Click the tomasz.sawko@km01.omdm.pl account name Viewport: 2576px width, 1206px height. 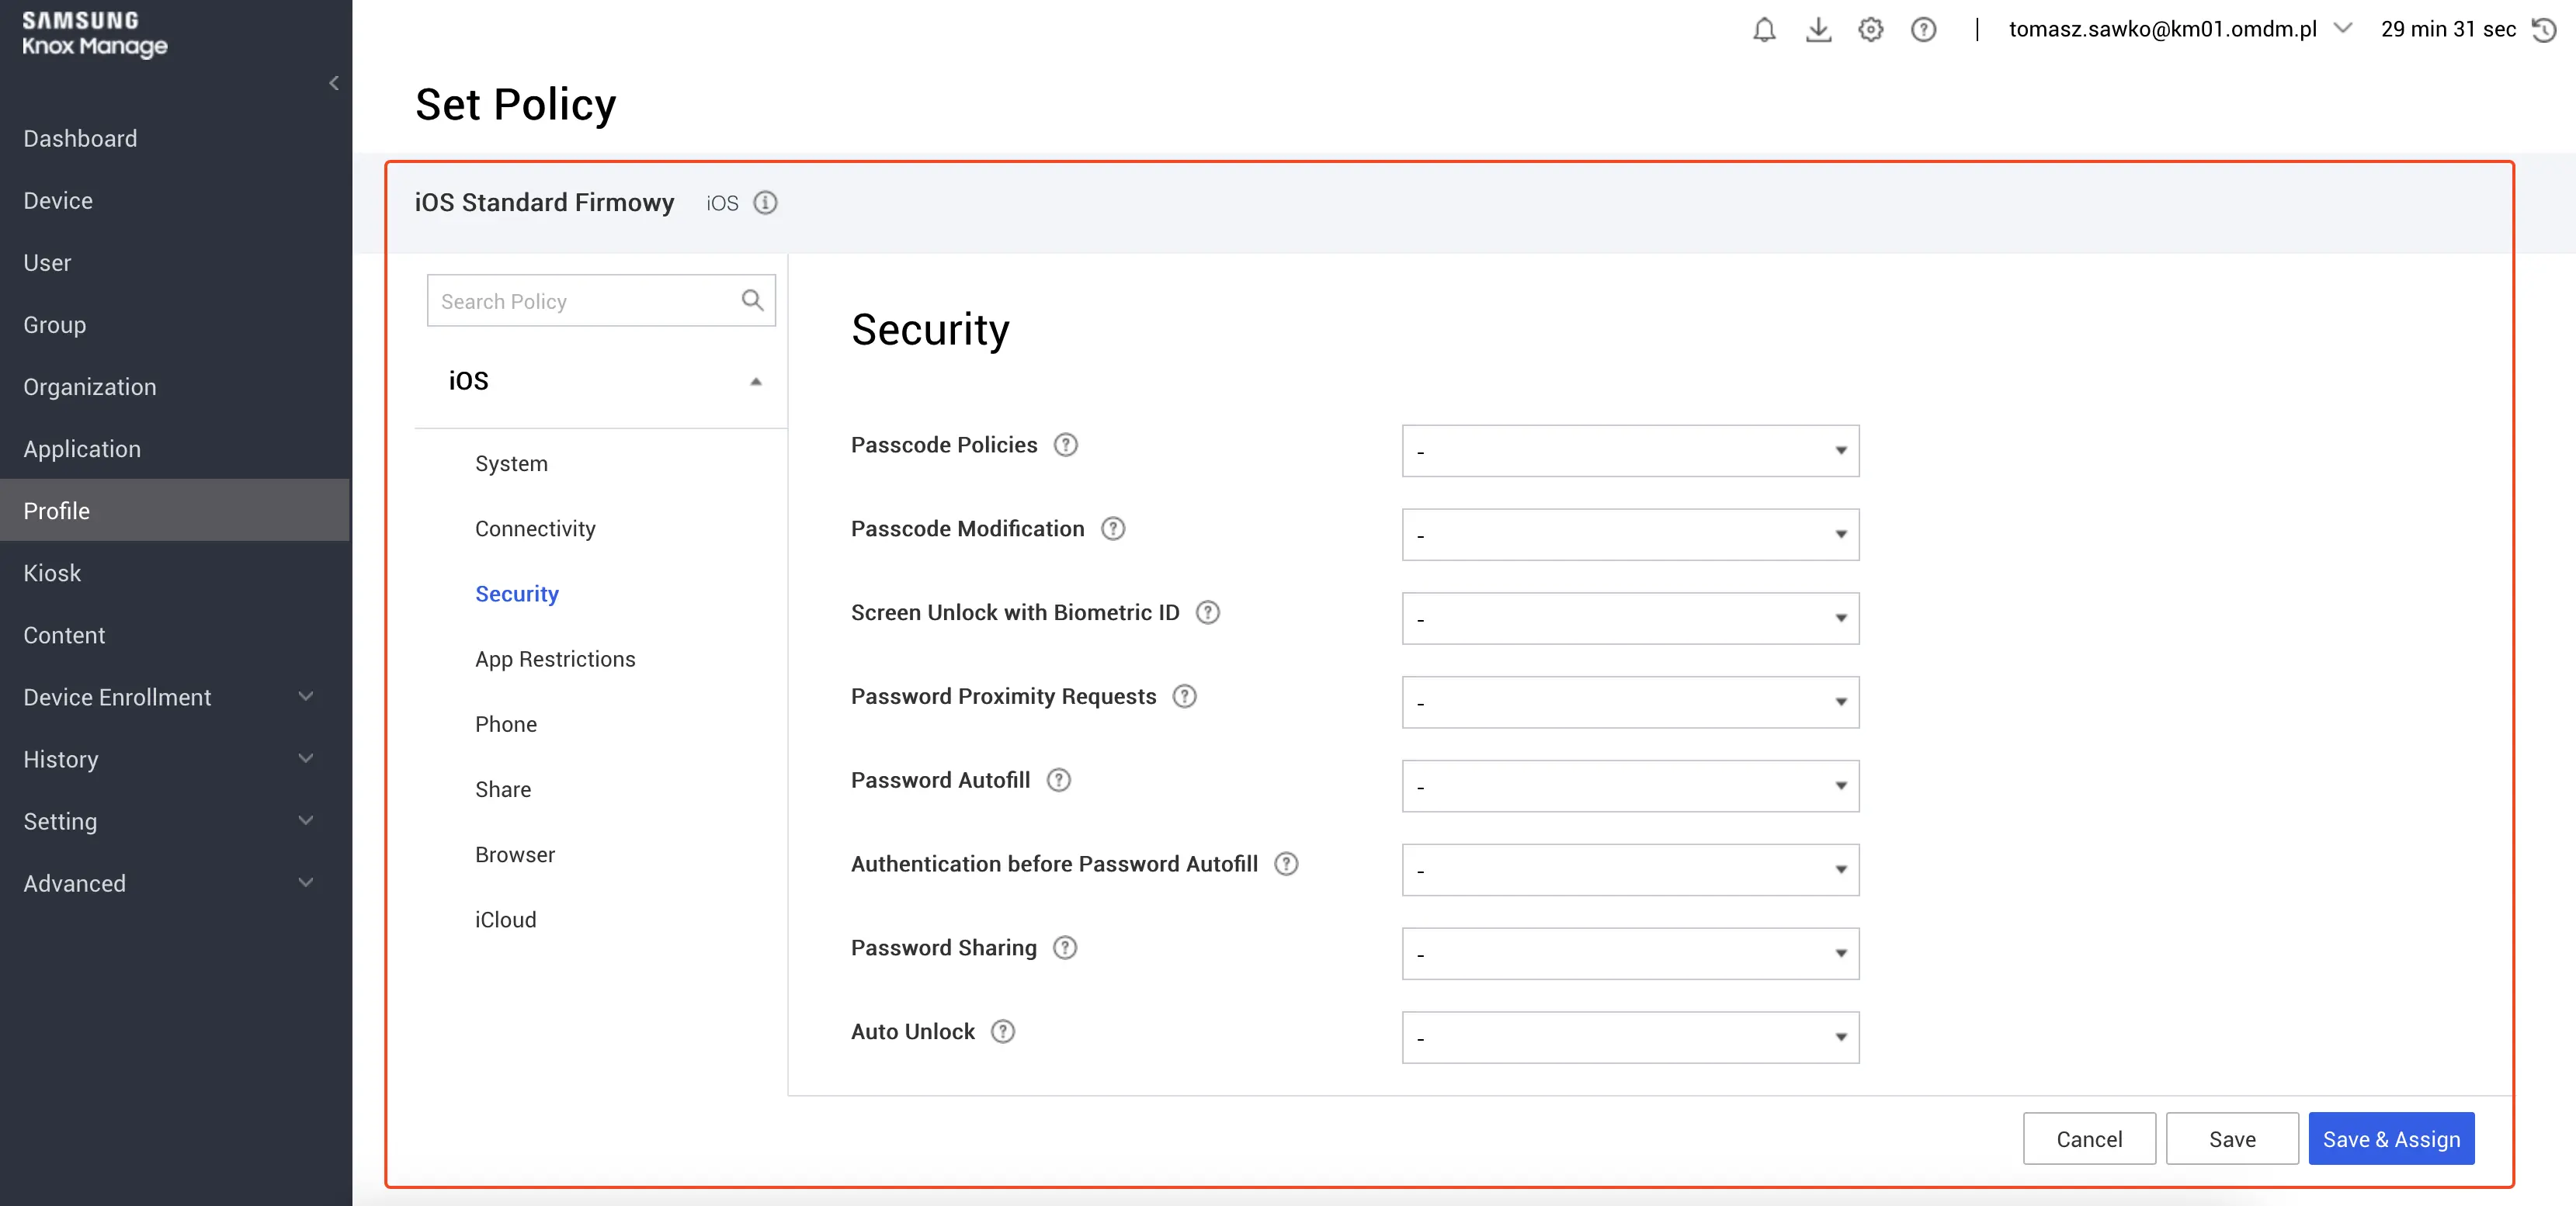click(2162, 29)
